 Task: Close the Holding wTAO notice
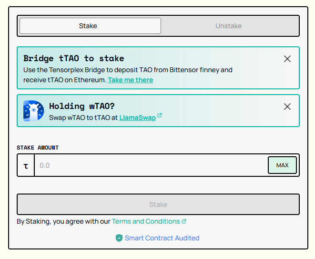[x=287, y=107]
